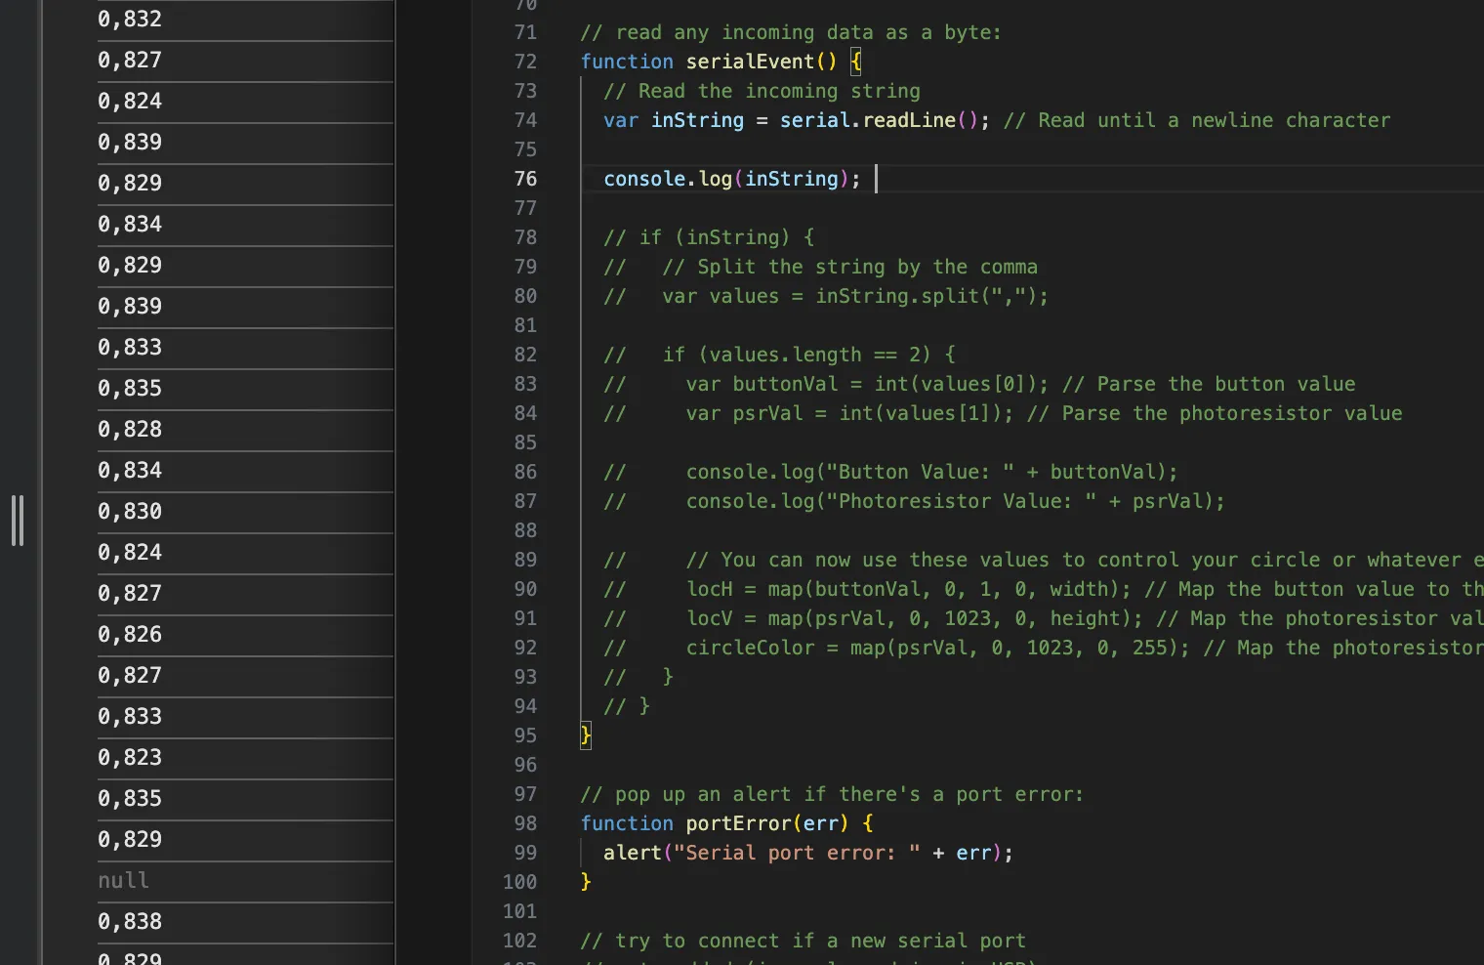Select line number 100 in the gutter
Viewport: 1484px width, 965px height.
point(519,882)
